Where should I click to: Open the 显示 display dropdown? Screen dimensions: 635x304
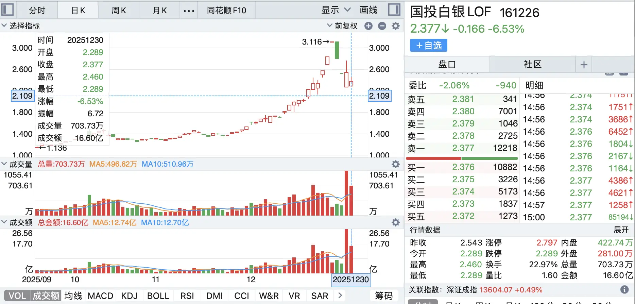pyautogui.click(x=336, y=10)
